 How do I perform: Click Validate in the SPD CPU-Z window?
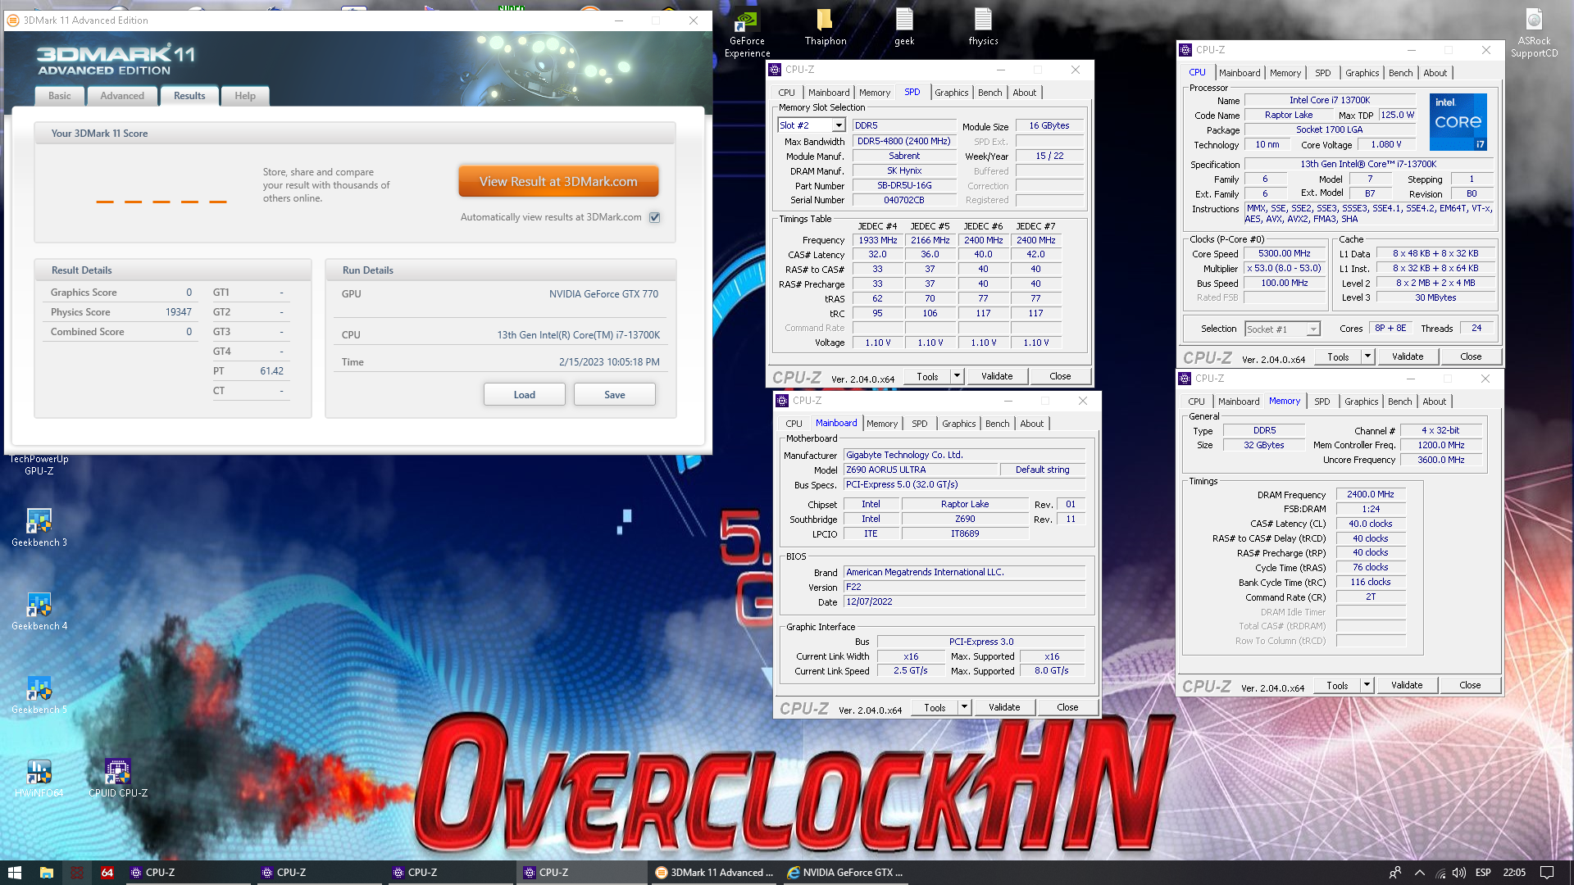click(997, 376)
